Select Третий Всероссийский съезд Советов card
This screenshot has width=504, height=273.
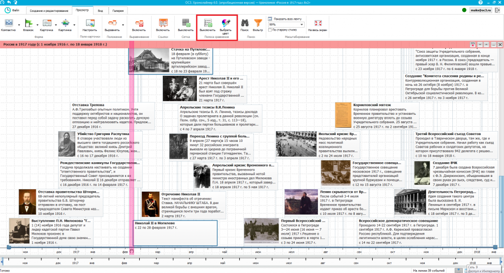coord(455,144)
